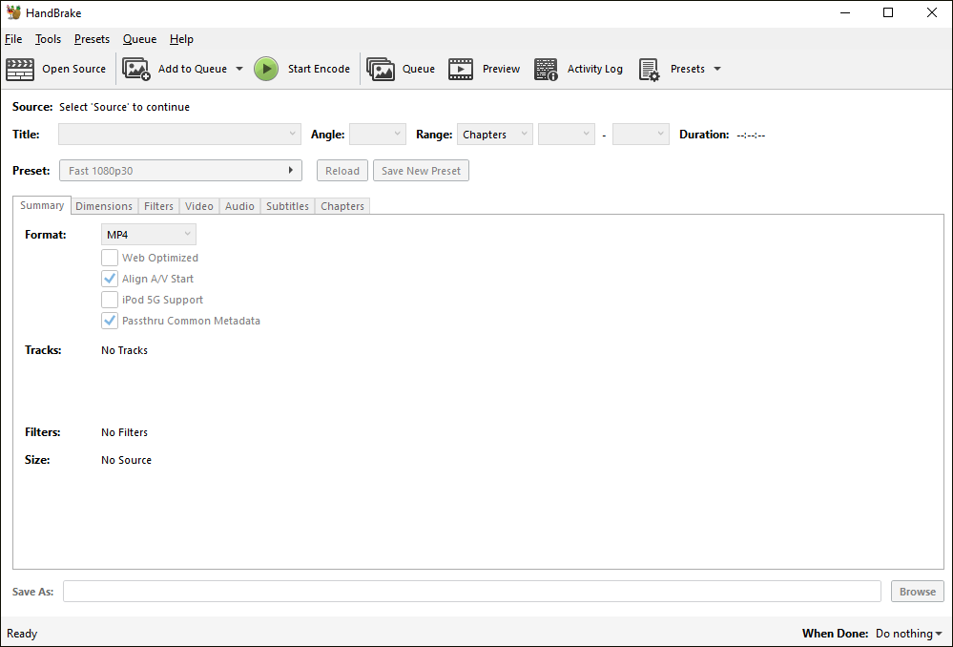This screenshot has width=953, height=647.
Task: Click the Start Encode label
Action: [319, 69]
